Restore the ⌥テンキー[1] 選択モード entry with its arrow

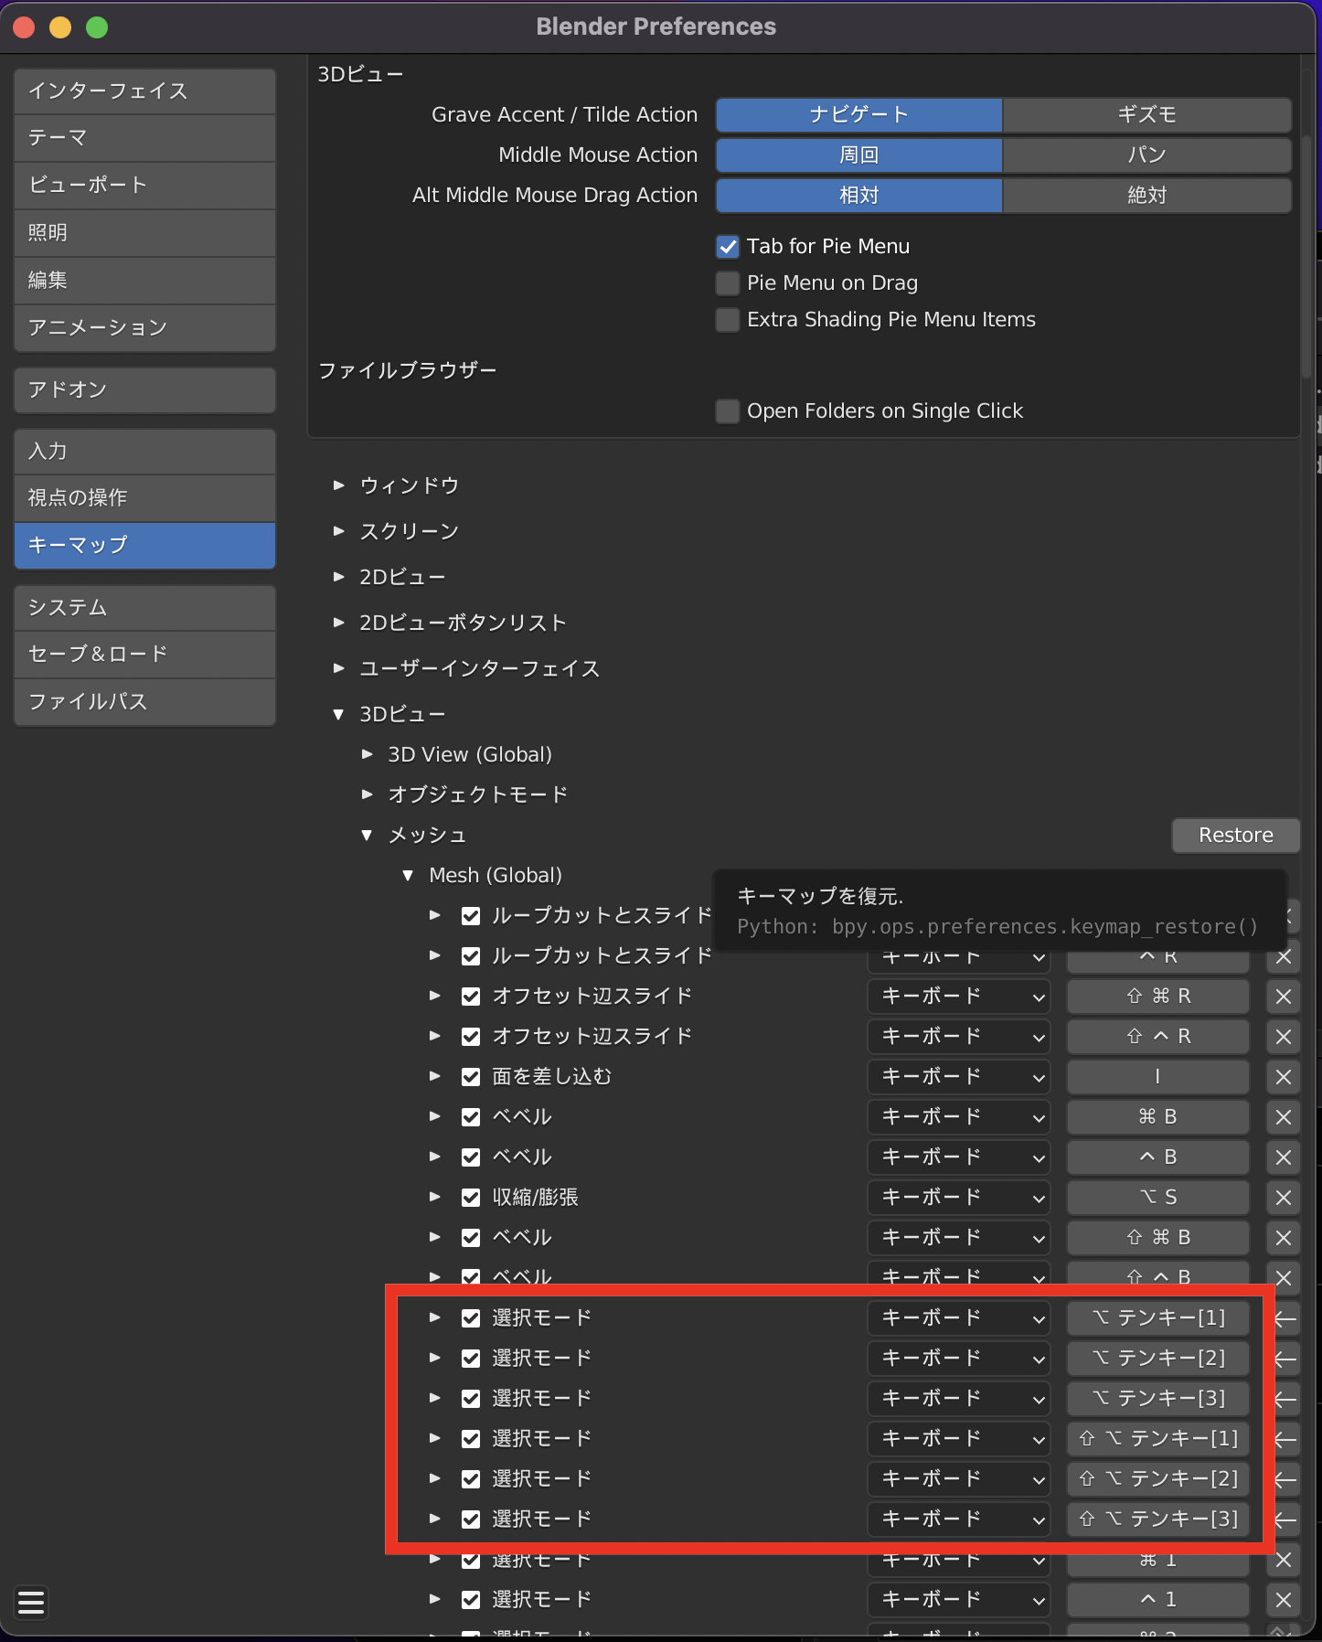coord(1285,1318)
